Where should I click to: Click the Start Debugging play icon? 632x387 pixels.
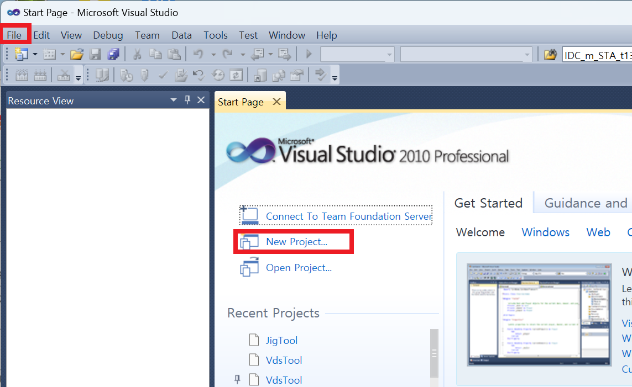tap(309, 54)
